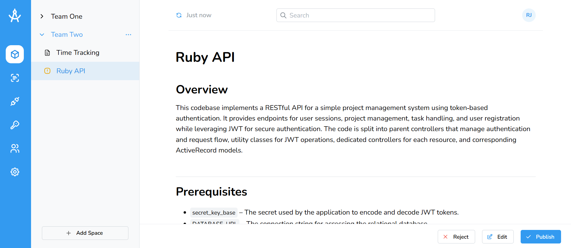This screenshot has height=248, width=571.
Task: Select the Time Tracking document
Action: coord(78,53)
